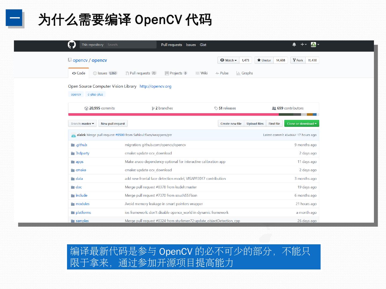The height and width of the screenshot is (289, 386).
Task: Open the modules folder
Action: [83, 204]
